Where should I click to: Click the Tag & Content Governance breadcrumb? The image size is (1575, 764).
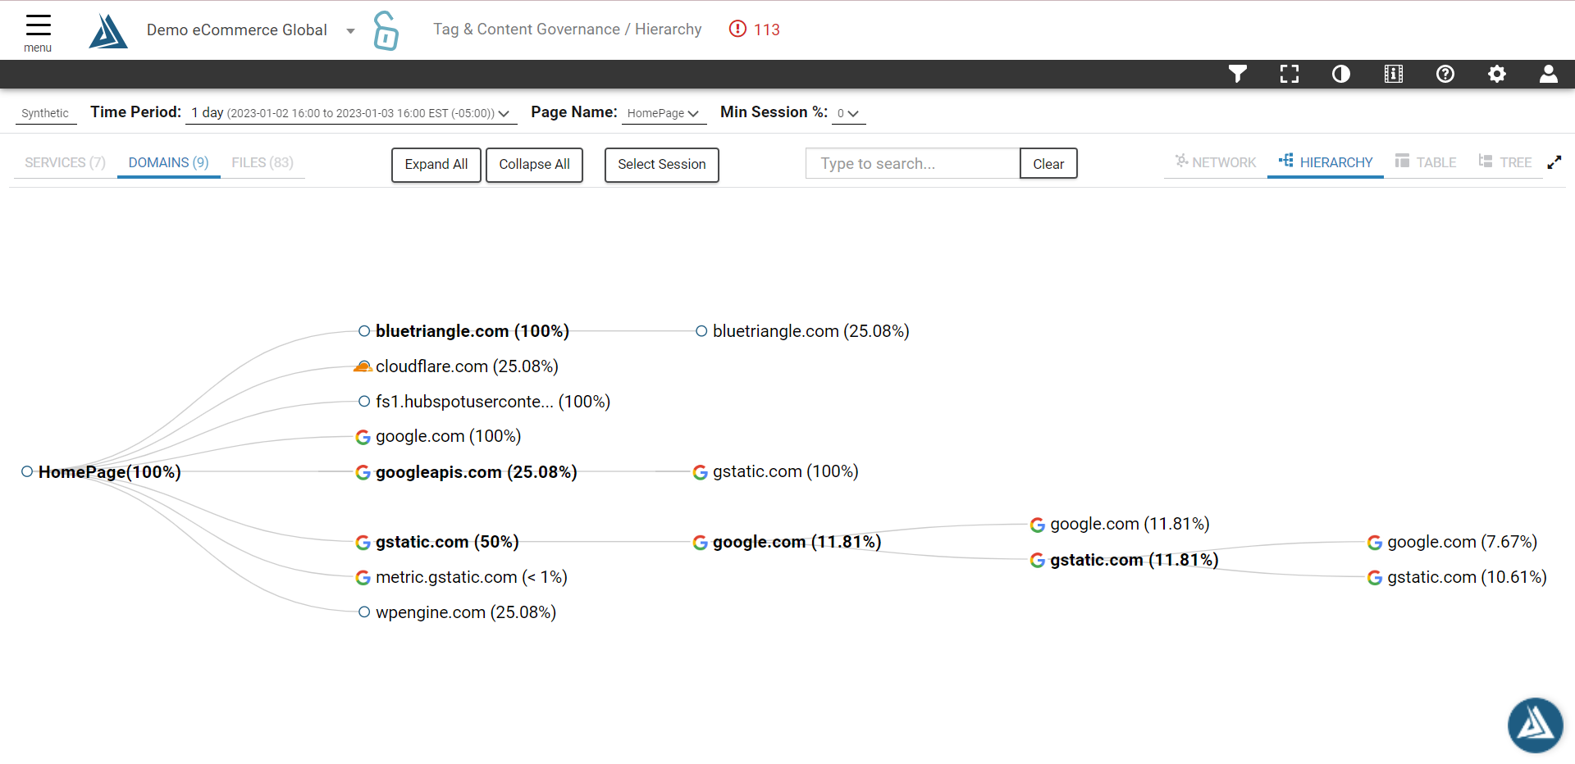pos(527,30)
